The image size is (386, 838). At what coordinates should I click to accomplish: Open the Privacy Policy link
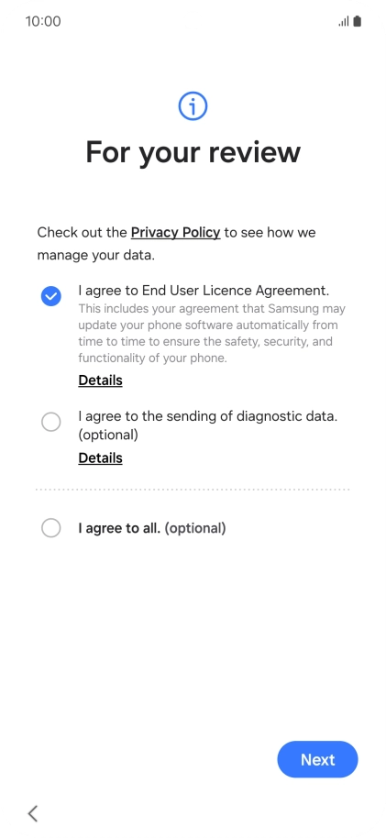coord(175,233)
